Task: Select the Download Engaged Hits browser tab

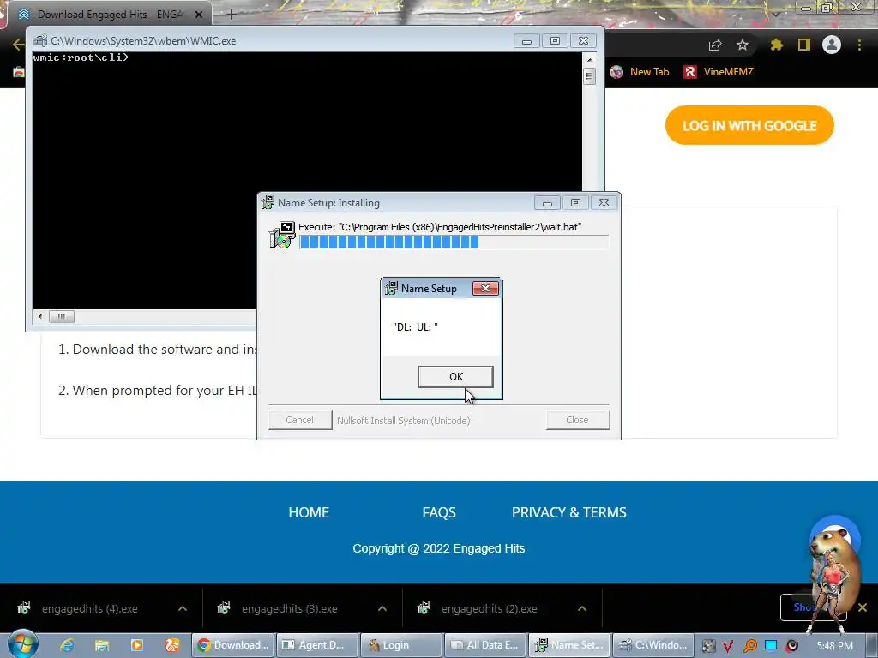Action: point(109,15)
